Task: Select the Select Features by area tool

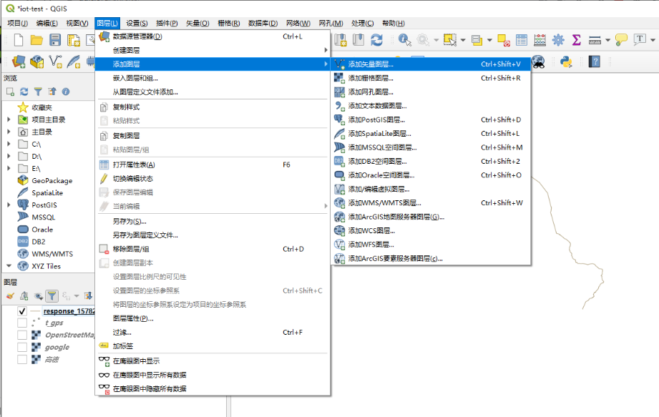Action: coord(449,40)
